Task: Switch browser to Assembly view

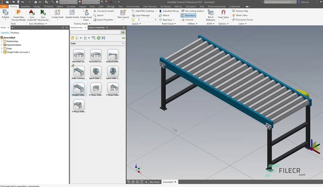Action: [5, 33]
